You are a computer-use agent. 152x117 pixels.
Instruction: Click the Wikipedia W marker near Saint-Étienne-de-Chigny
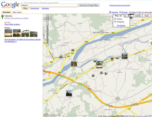[101, 32]
